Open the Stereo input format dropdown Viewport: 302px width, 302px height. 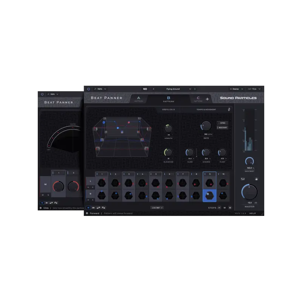point(237,89)
